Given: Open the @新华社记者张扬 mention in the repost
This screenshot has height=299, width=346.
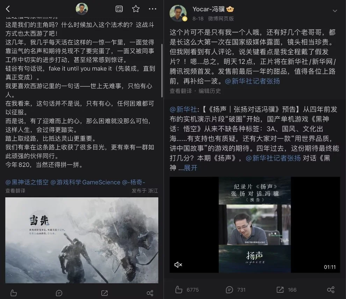Looking at the screenshot, I should pos(273,158).
